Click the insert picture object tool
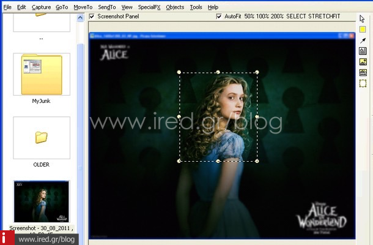 click(x=363, y=62)
